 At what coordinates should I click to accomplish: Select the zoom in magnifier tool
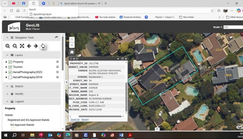click(x=8, y=46)
